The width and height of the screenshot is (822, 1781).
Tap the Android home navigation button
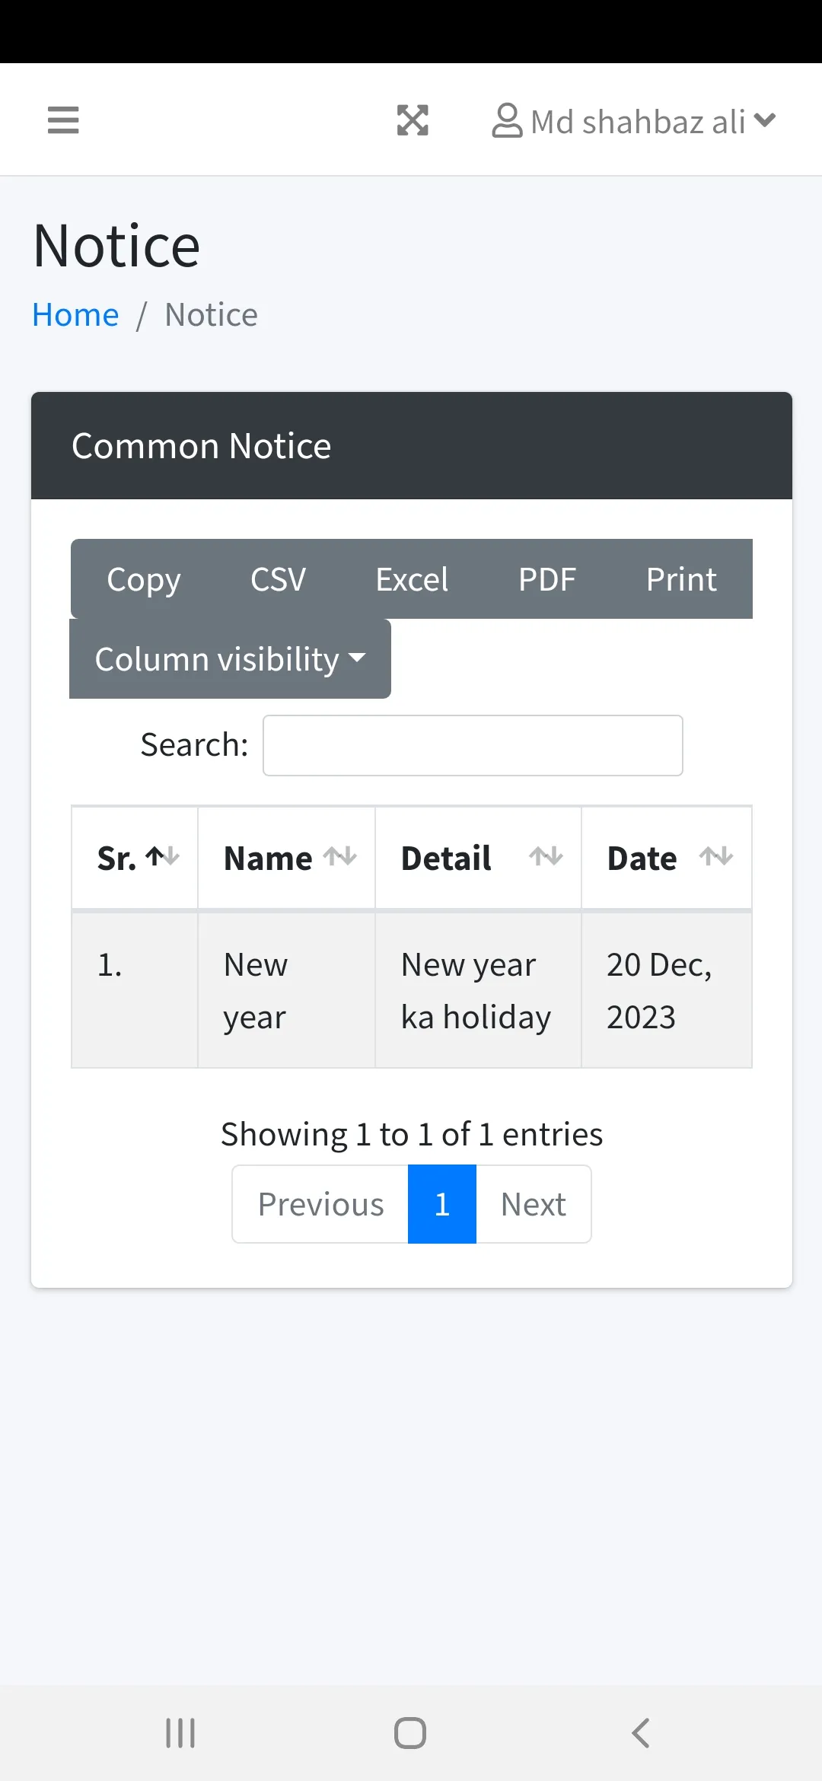pyautogui.click(x=410, y=1733)
